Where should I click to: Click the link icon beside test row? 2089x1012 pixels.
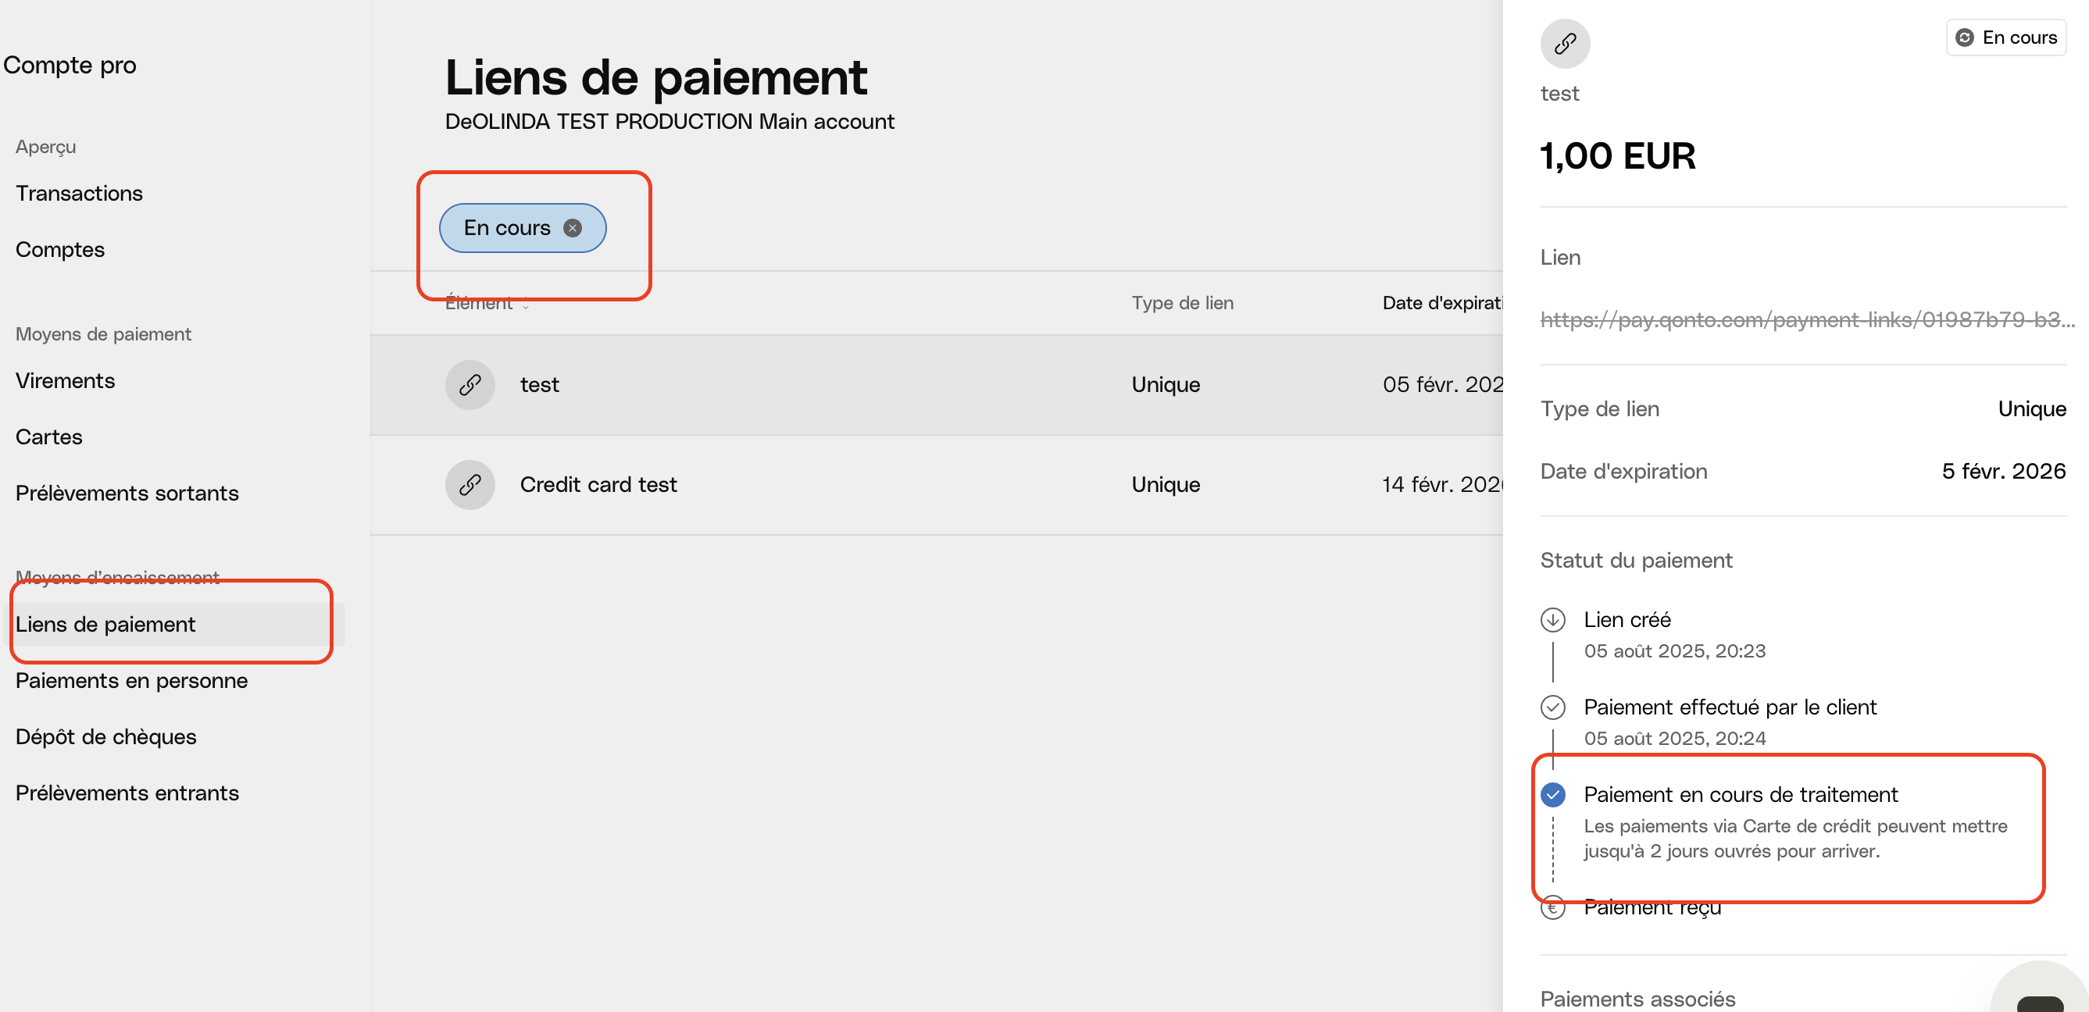click(470, 384)
